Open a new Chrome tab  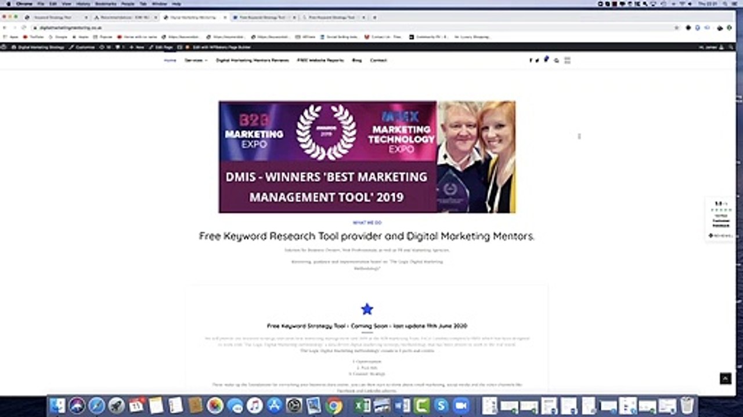(x=374, y=17)
